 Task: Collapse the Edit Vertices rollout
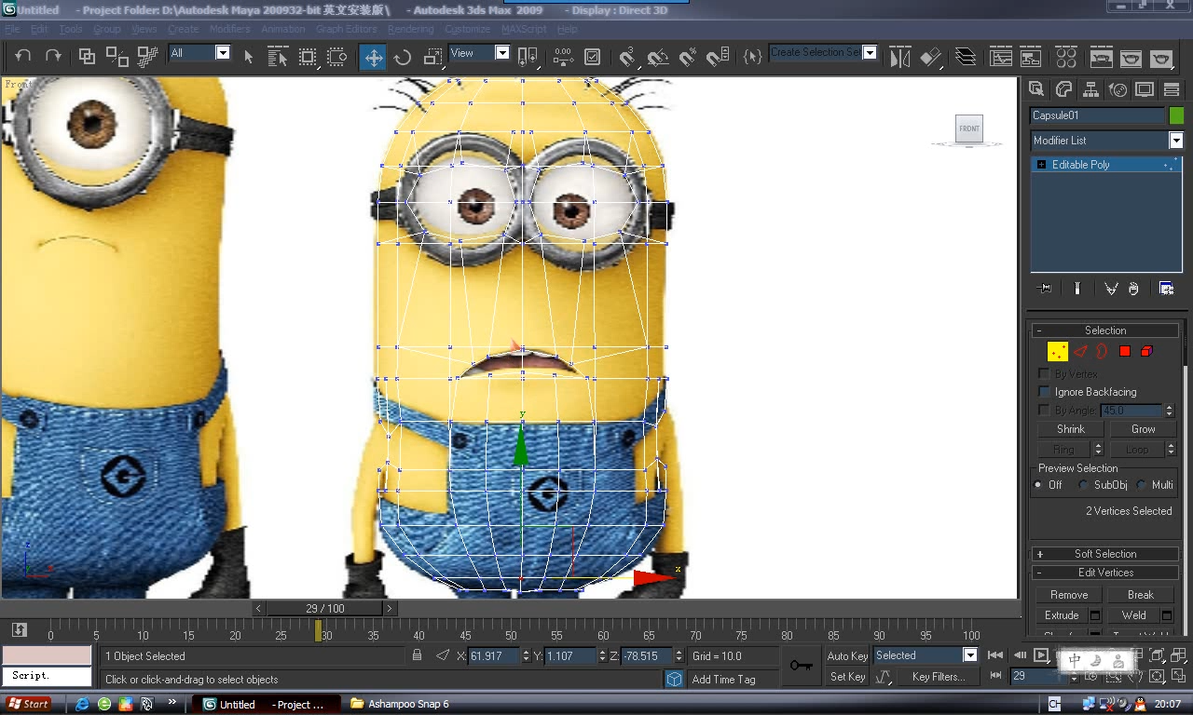[x=1105, y=573]
